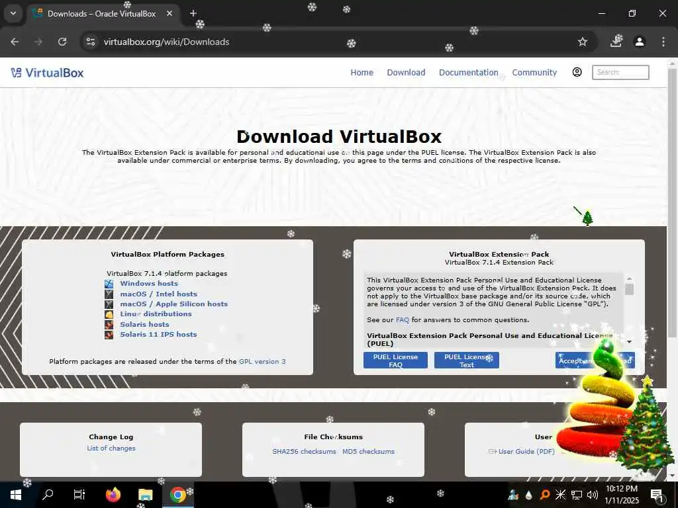Open the Solaris 11 IPS hosts link
The width and height of the screenshot is (678, 508).
[x=158, y=334]
